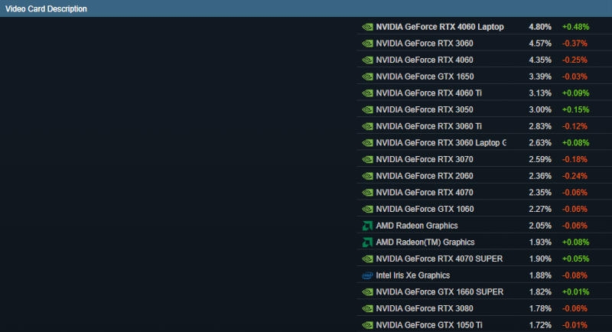Click the NVIDIA logo beside RTX 4060 Laptop
The height and width of the screenshot is (332, 612).
click(367, 27)
